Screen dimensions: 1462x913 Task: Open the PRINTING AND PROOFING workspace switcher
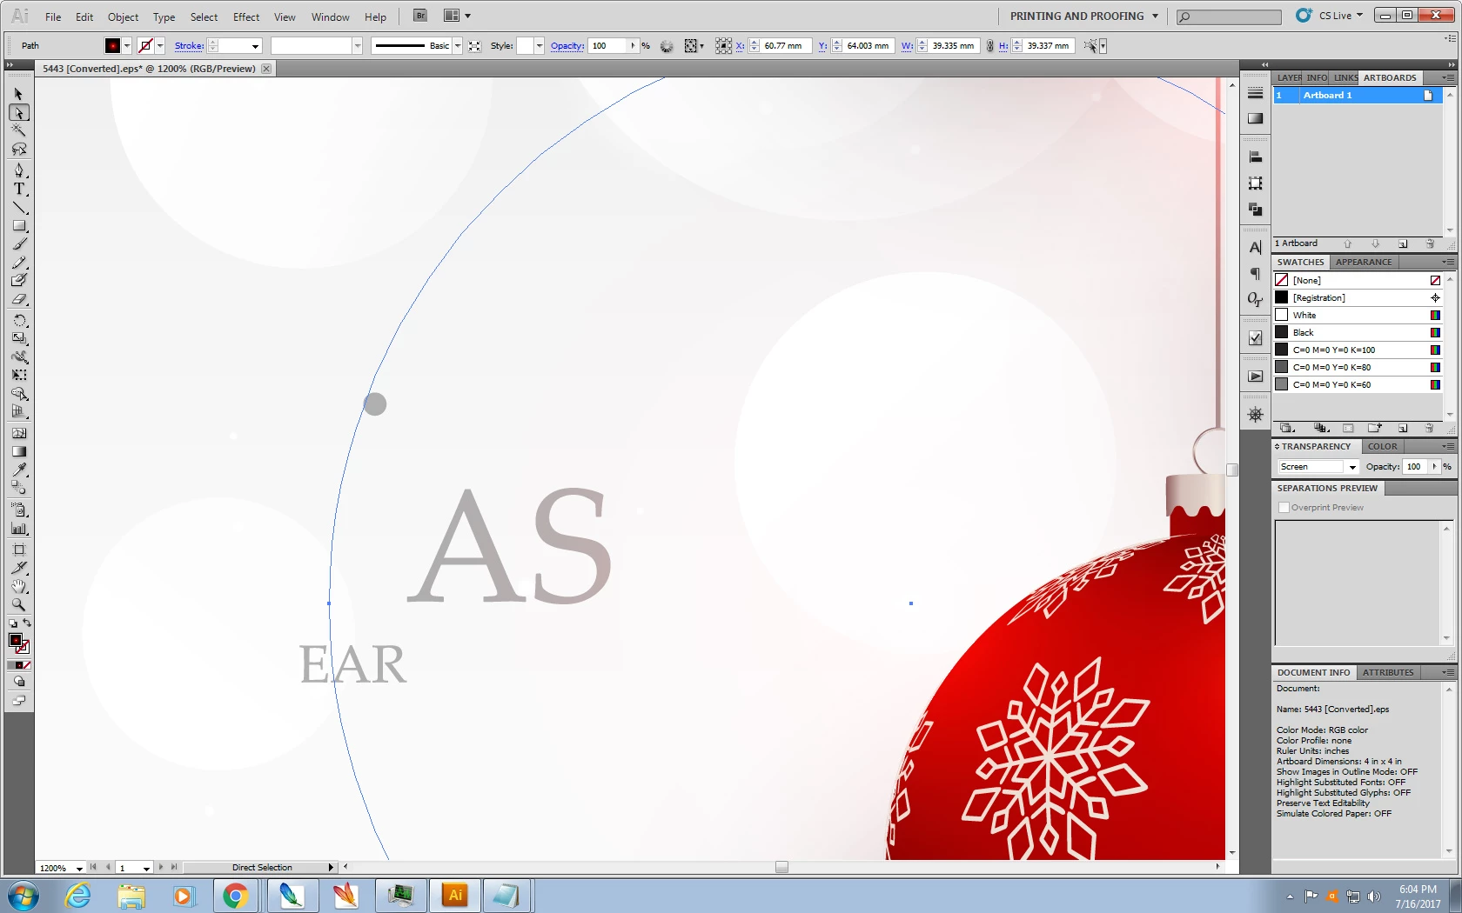(1084, 16)
